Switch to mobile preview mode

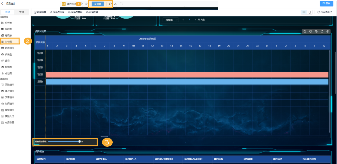pos(310,12)
